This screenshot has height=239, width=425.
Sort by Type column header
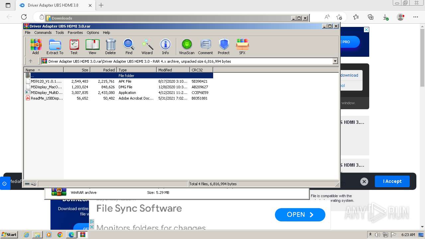(x=136, y=70)
